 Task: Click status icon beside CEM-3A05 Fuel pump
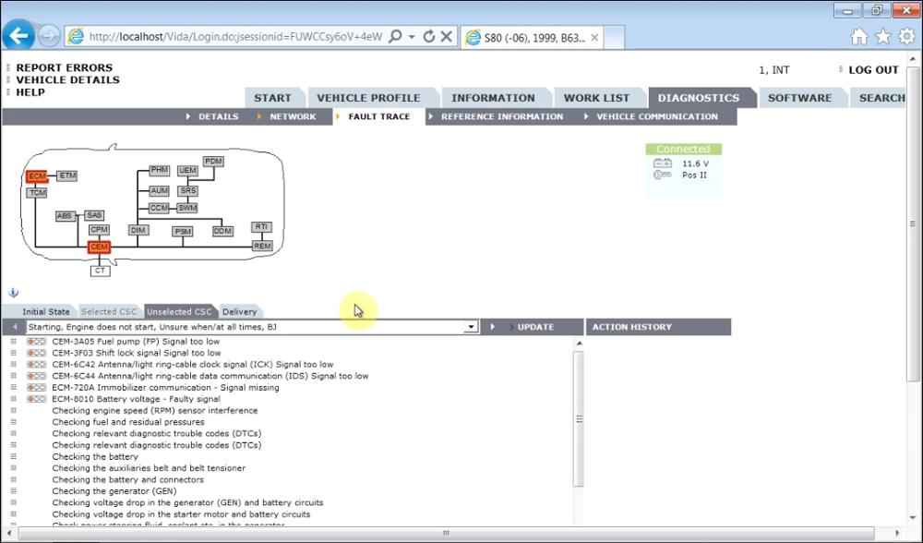click(36, 342)
